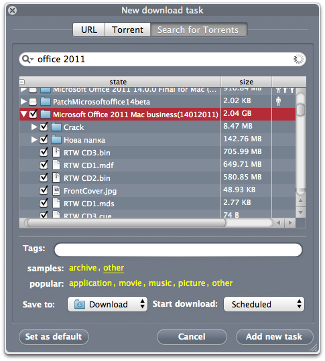The width and height of the screenshot is (325, 361).
Task: Switch to the Torrent tab
Action: pyautogui.click(x=127, y=29)
